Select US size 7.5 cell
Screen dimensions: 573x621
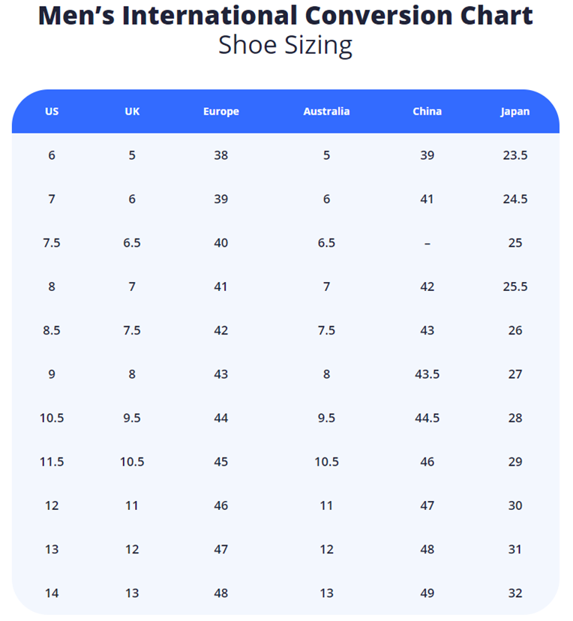pos(52,243)
